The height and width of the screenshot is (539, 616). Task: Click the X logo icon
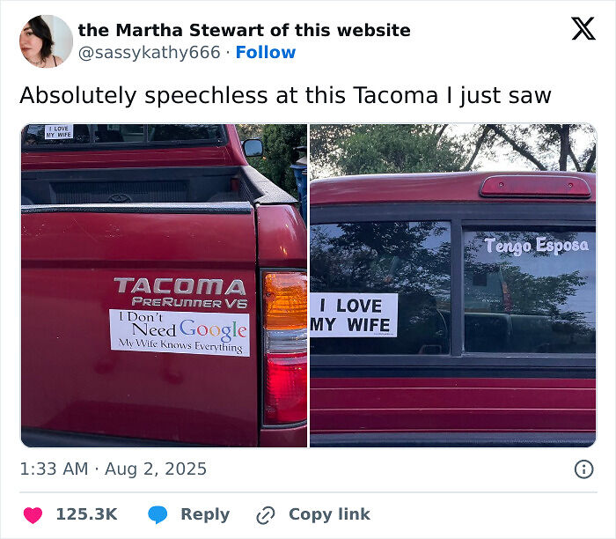[x=583, y=28]
